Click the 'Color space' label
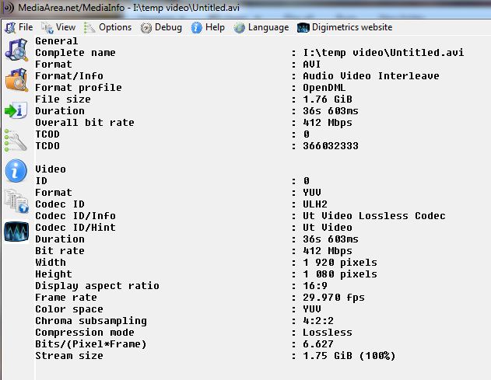491x380 pixels. tap(69, 309)
